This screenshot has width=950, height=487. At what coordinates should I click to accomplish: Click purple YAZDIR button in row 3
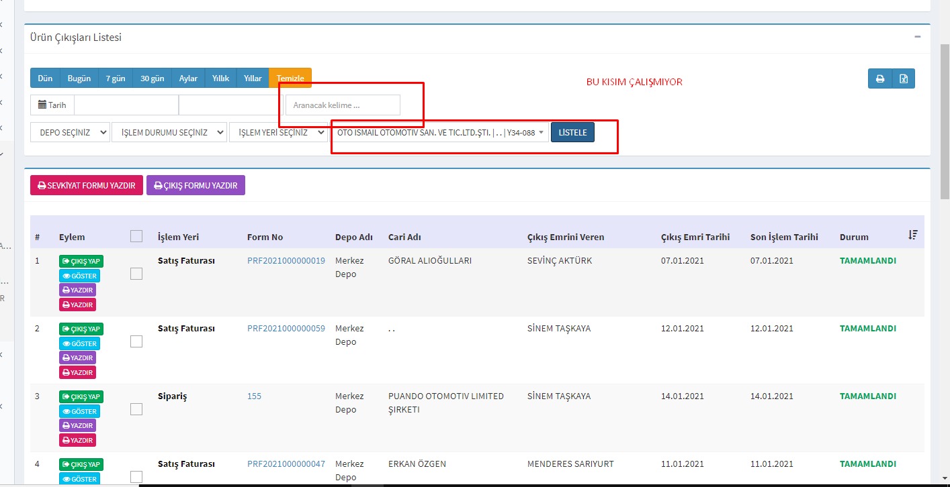pyautogui.click(x=77, y=425)
